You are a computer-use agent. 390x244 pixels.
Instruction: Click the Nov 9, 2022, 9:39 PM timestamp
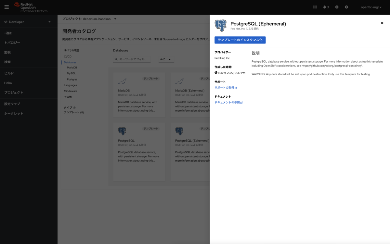click(x=232, y=73)
